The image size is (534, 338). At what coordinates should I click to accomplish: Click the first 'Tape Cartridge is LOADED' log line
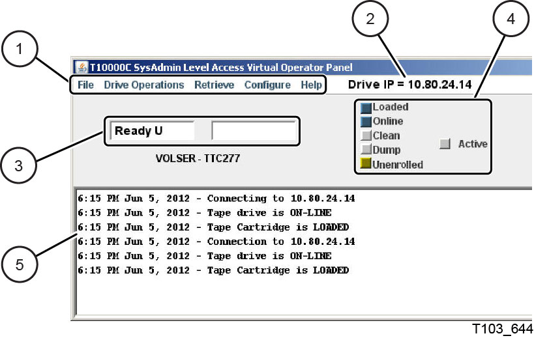tap(213, 227)
